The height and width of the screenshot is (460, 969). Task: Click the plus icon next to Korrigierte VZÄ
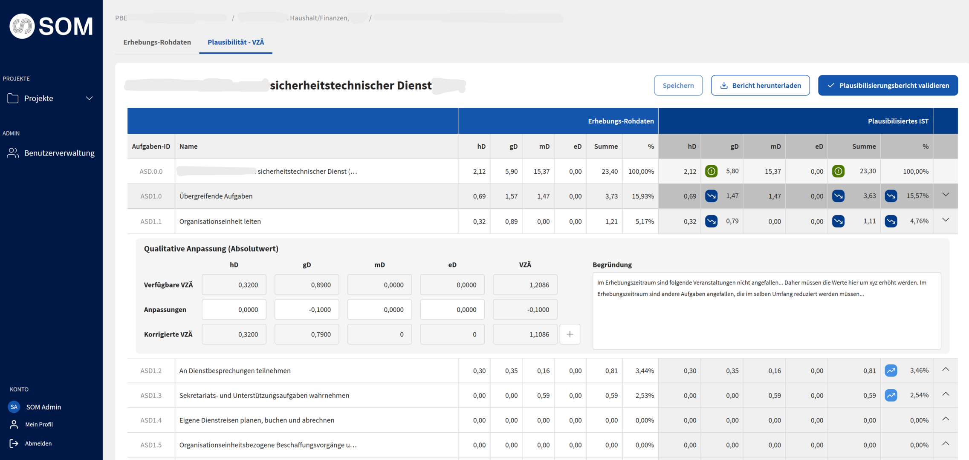click(x=570, y=334)
